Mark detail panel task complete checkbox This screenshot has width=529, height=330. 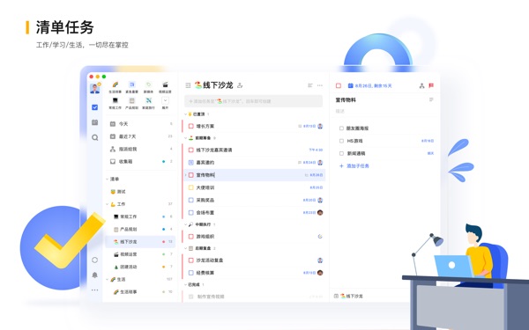[339, 86]
